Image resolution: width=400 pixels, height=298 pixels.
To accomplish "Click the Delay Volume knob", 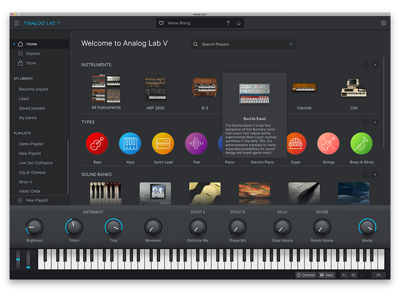I will pyautogui.click(x=282, y=227).
